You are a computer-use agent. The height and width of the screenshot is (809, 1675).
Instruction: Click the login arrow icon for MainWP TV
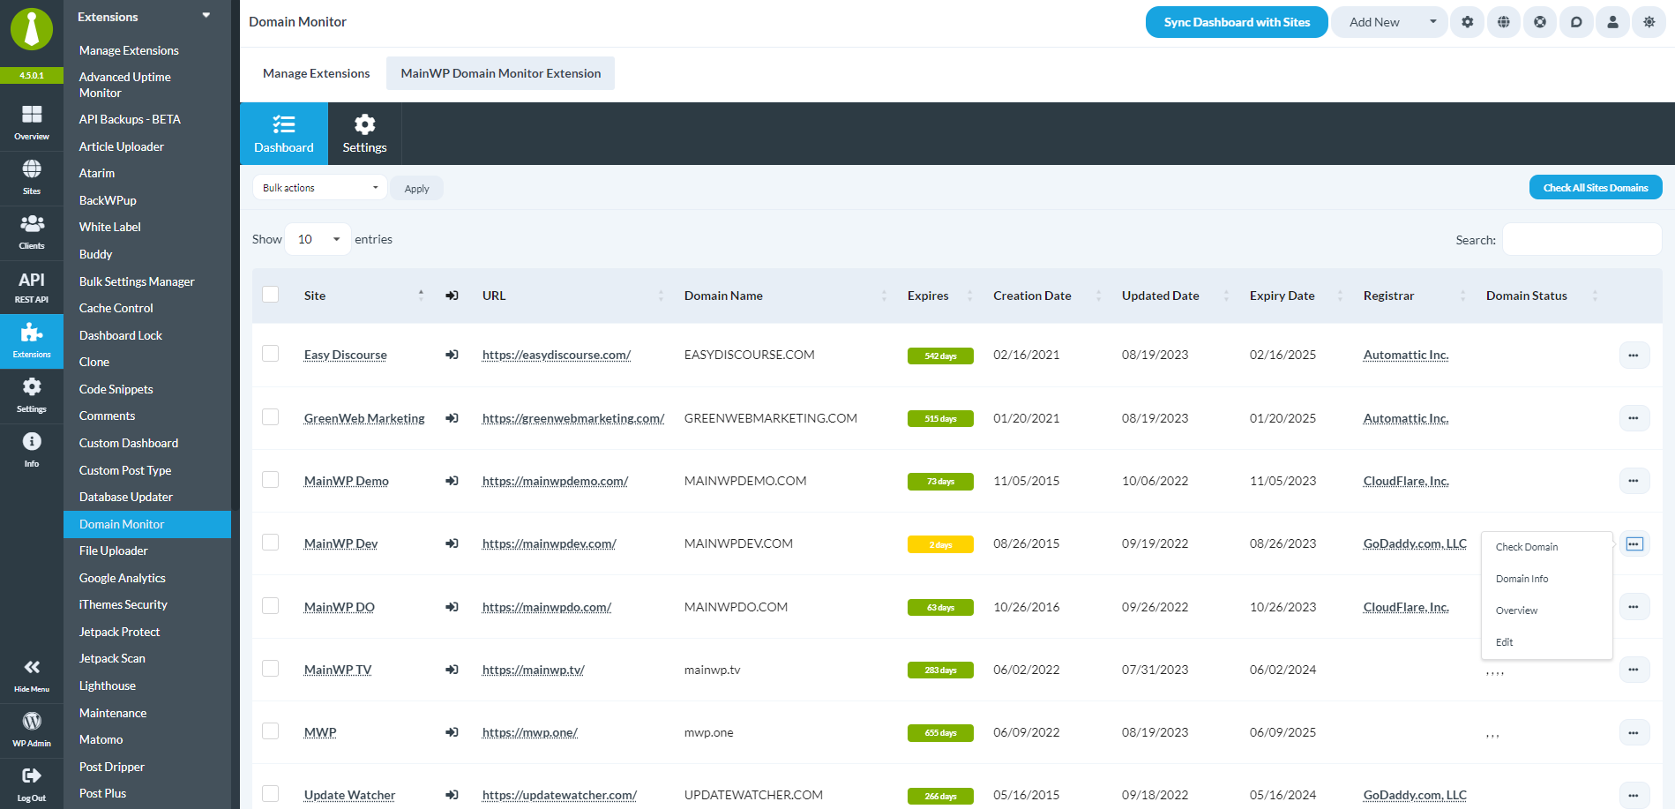coord(452,670)
